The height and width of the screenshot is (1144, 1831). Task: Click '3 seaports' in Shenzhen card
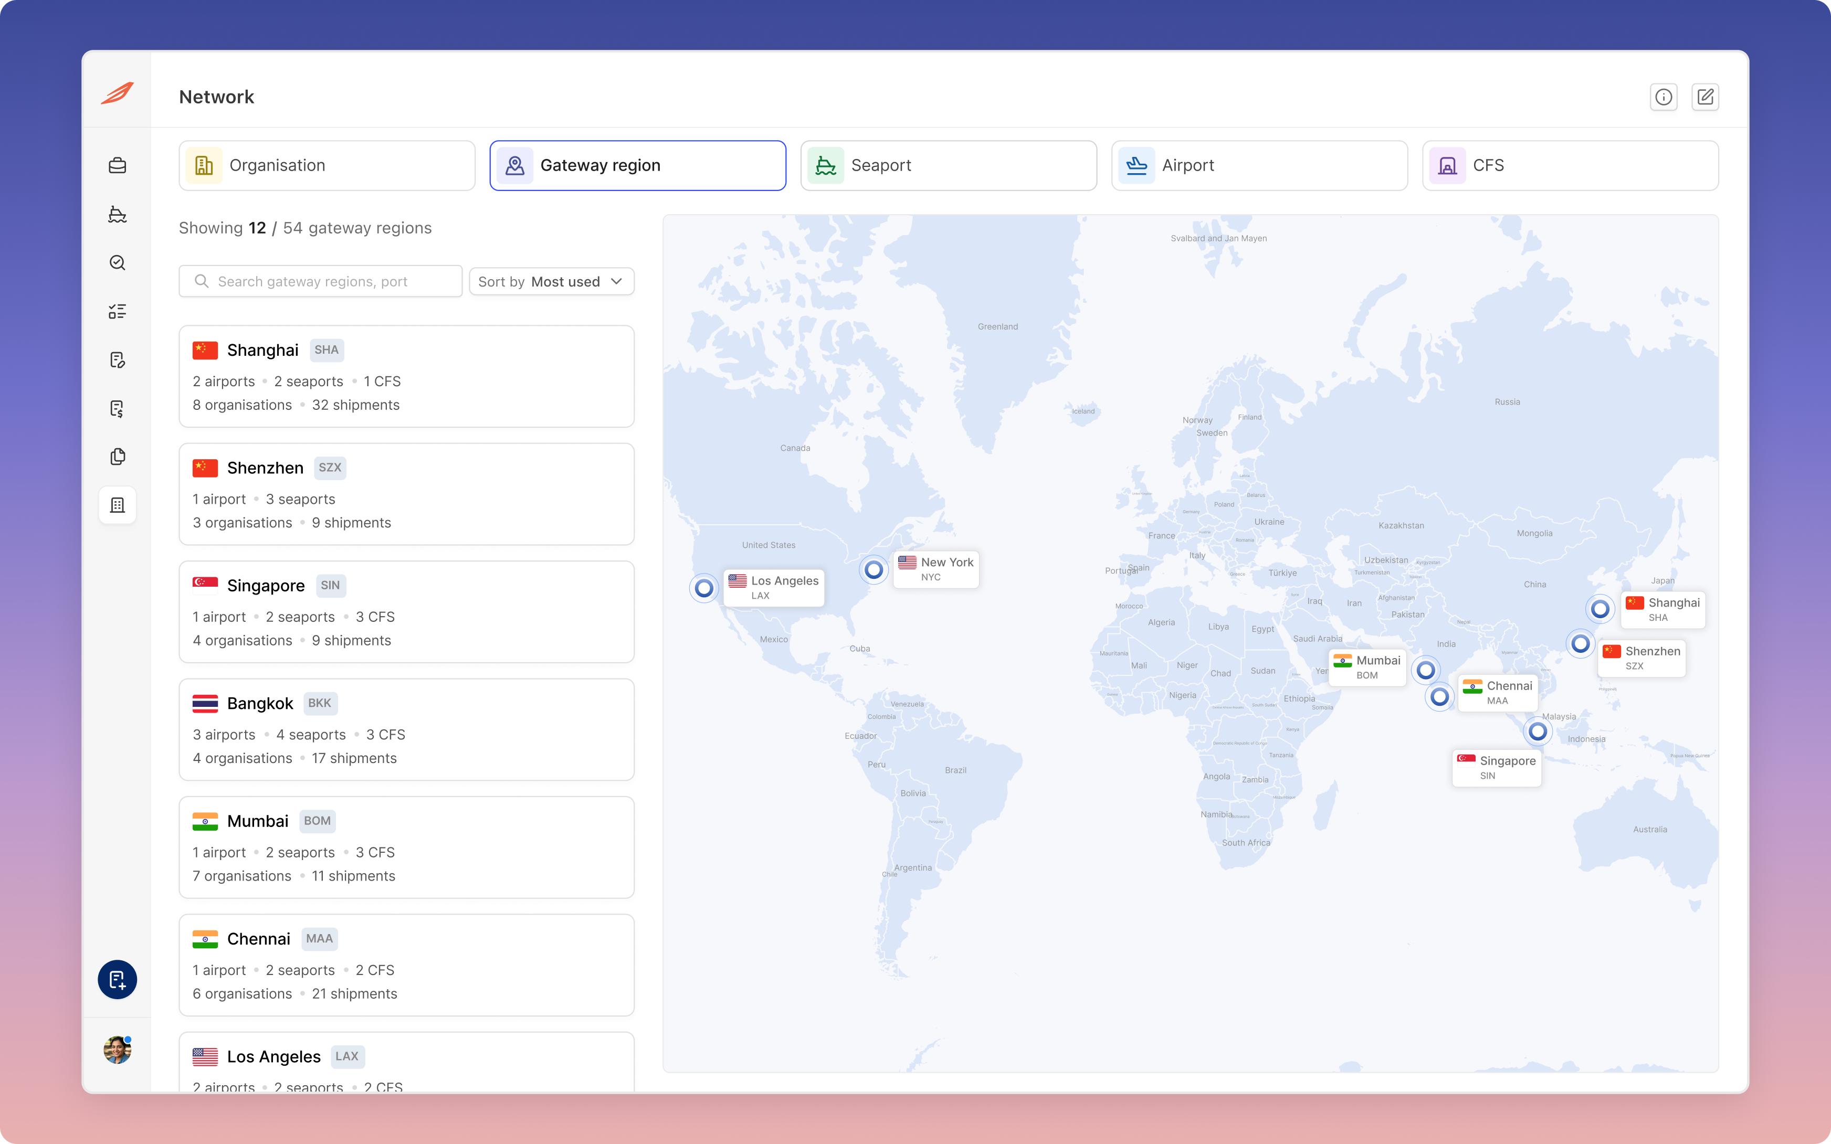[x=300, y=500]
